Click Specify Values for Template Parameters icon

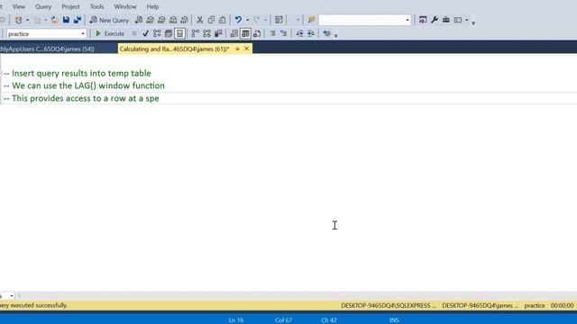326,34
